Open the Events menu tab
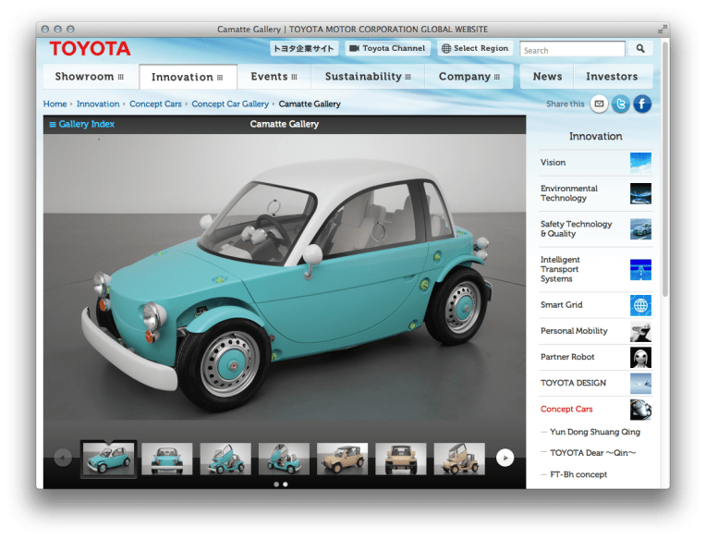 tap(274, 77)
